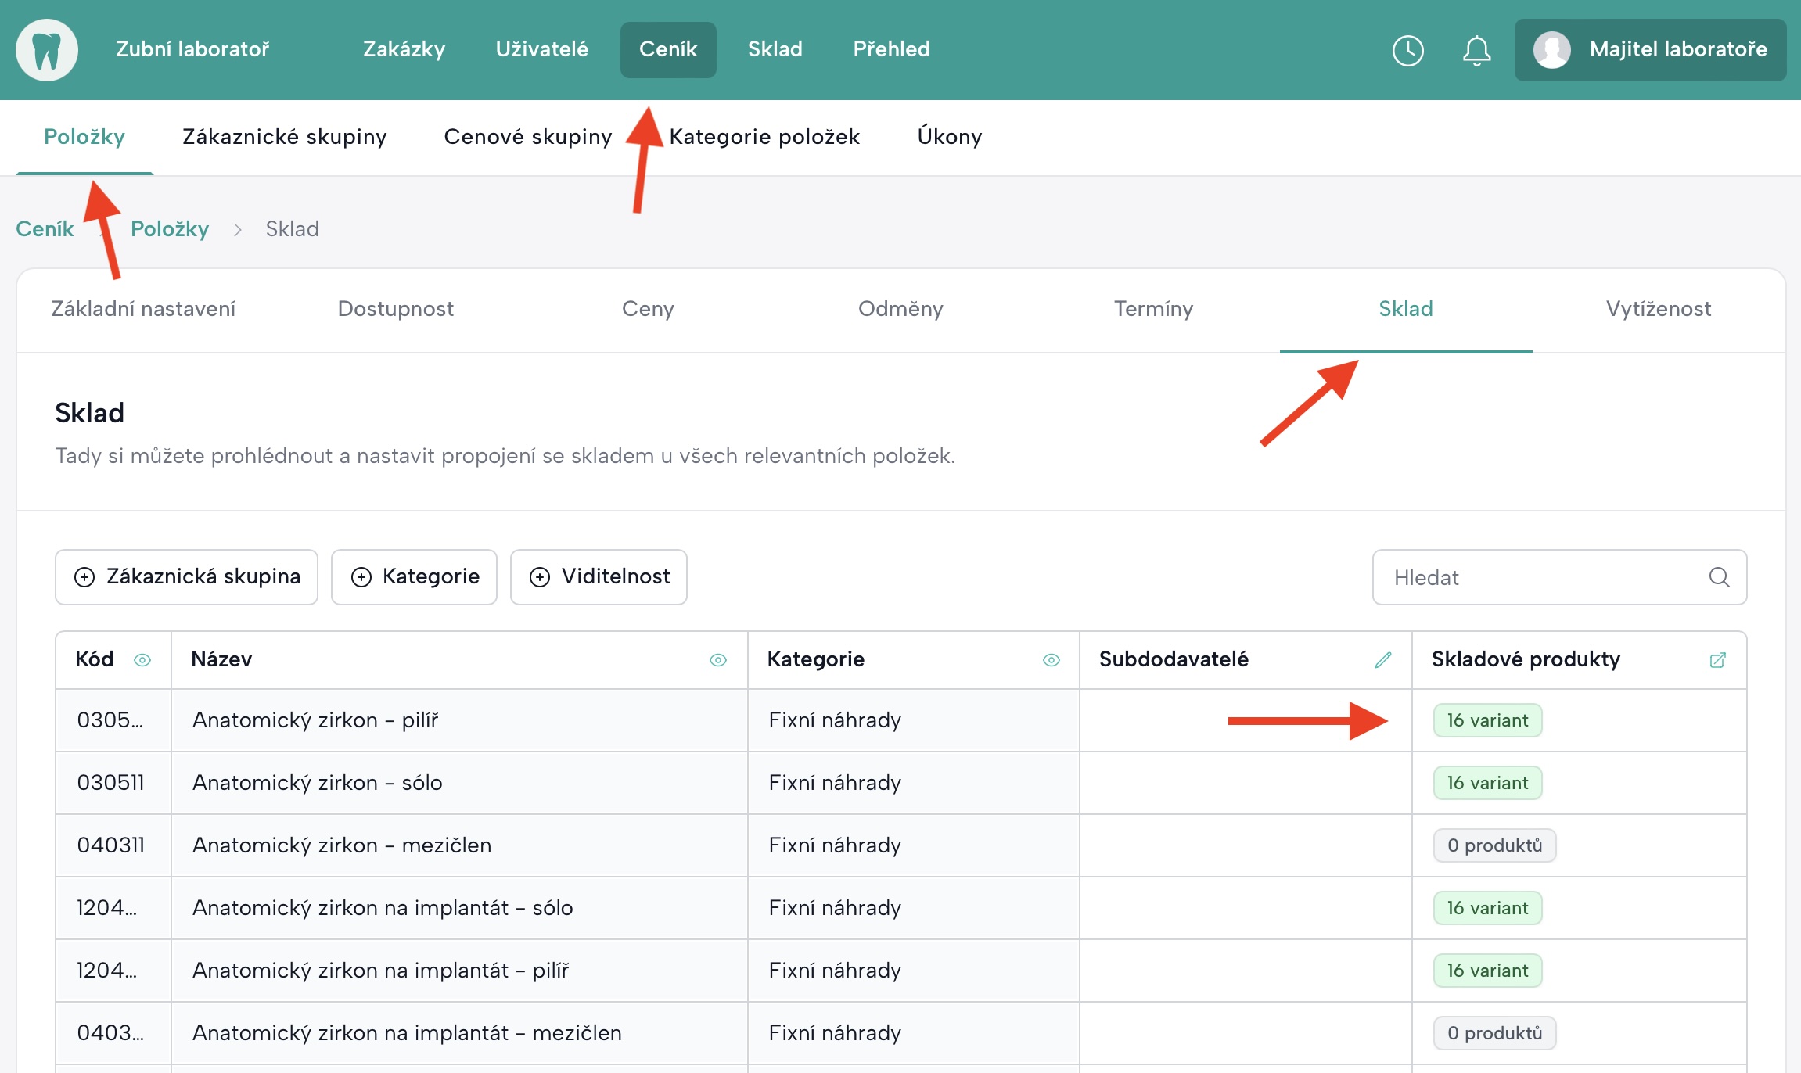This screenshot has height=1073, width=1801.
Task: Add Kategorie filter
Action: coord(414,577)
